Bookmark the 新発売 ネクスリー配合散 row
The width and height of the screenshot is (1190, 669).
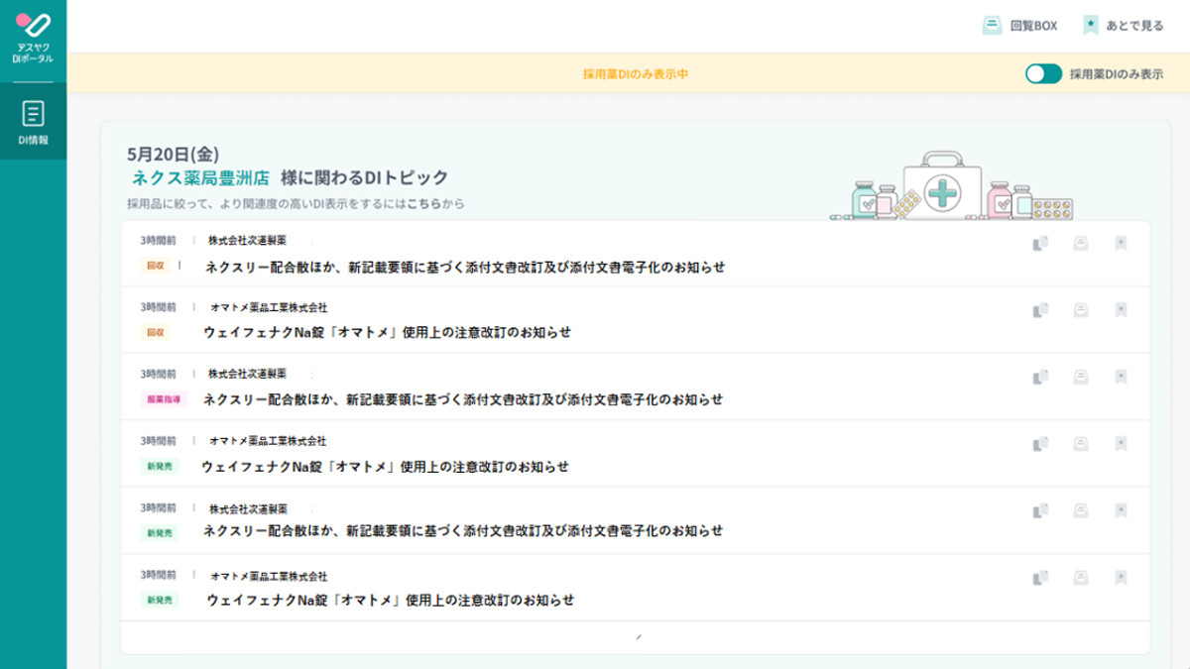[x=1121, y=510]
